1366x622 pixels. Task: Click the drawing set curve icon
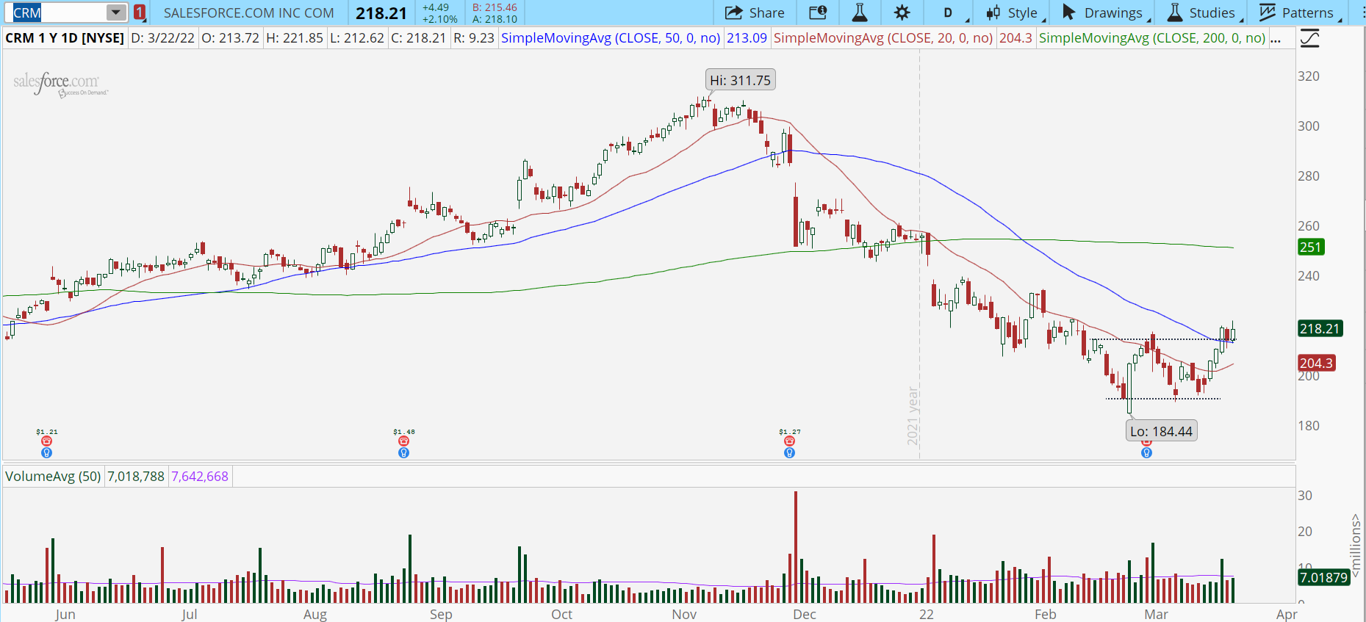tap(1309, 38)
